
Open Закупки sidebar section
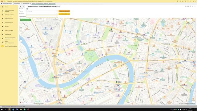(x=6, y=27)
